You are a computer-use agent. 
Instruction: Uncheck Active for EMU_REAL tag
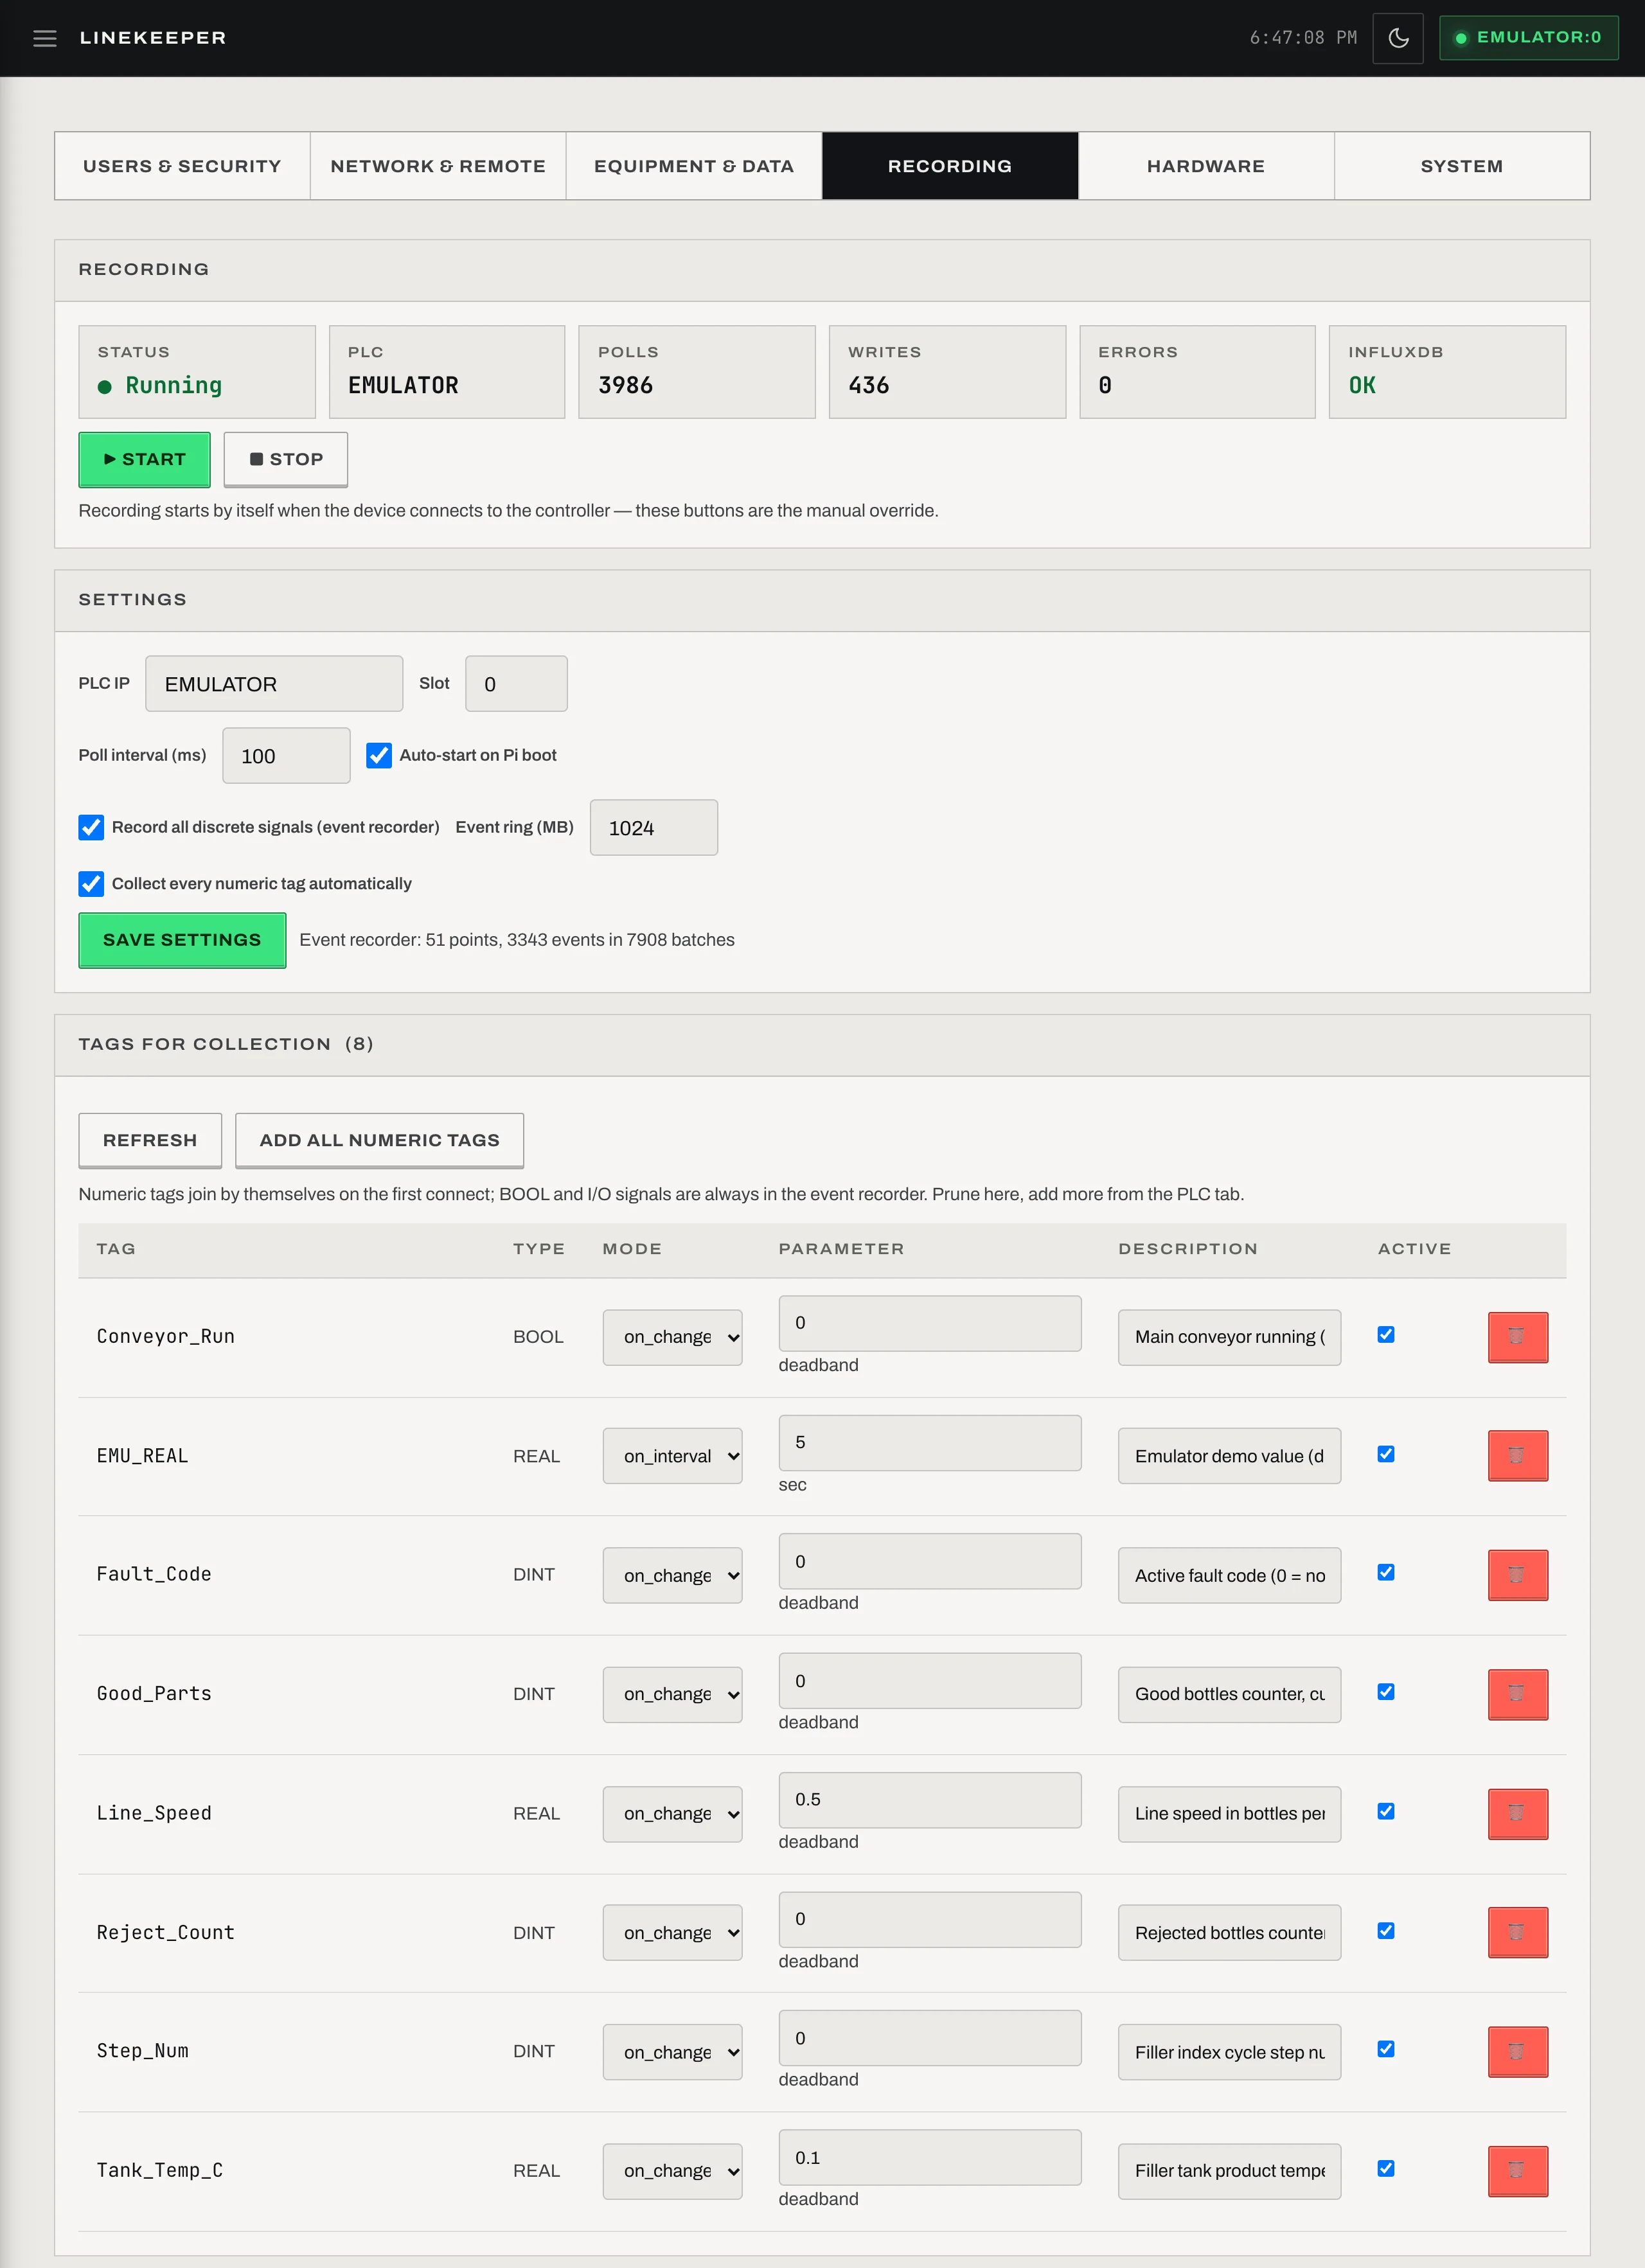(1385, 1454)
